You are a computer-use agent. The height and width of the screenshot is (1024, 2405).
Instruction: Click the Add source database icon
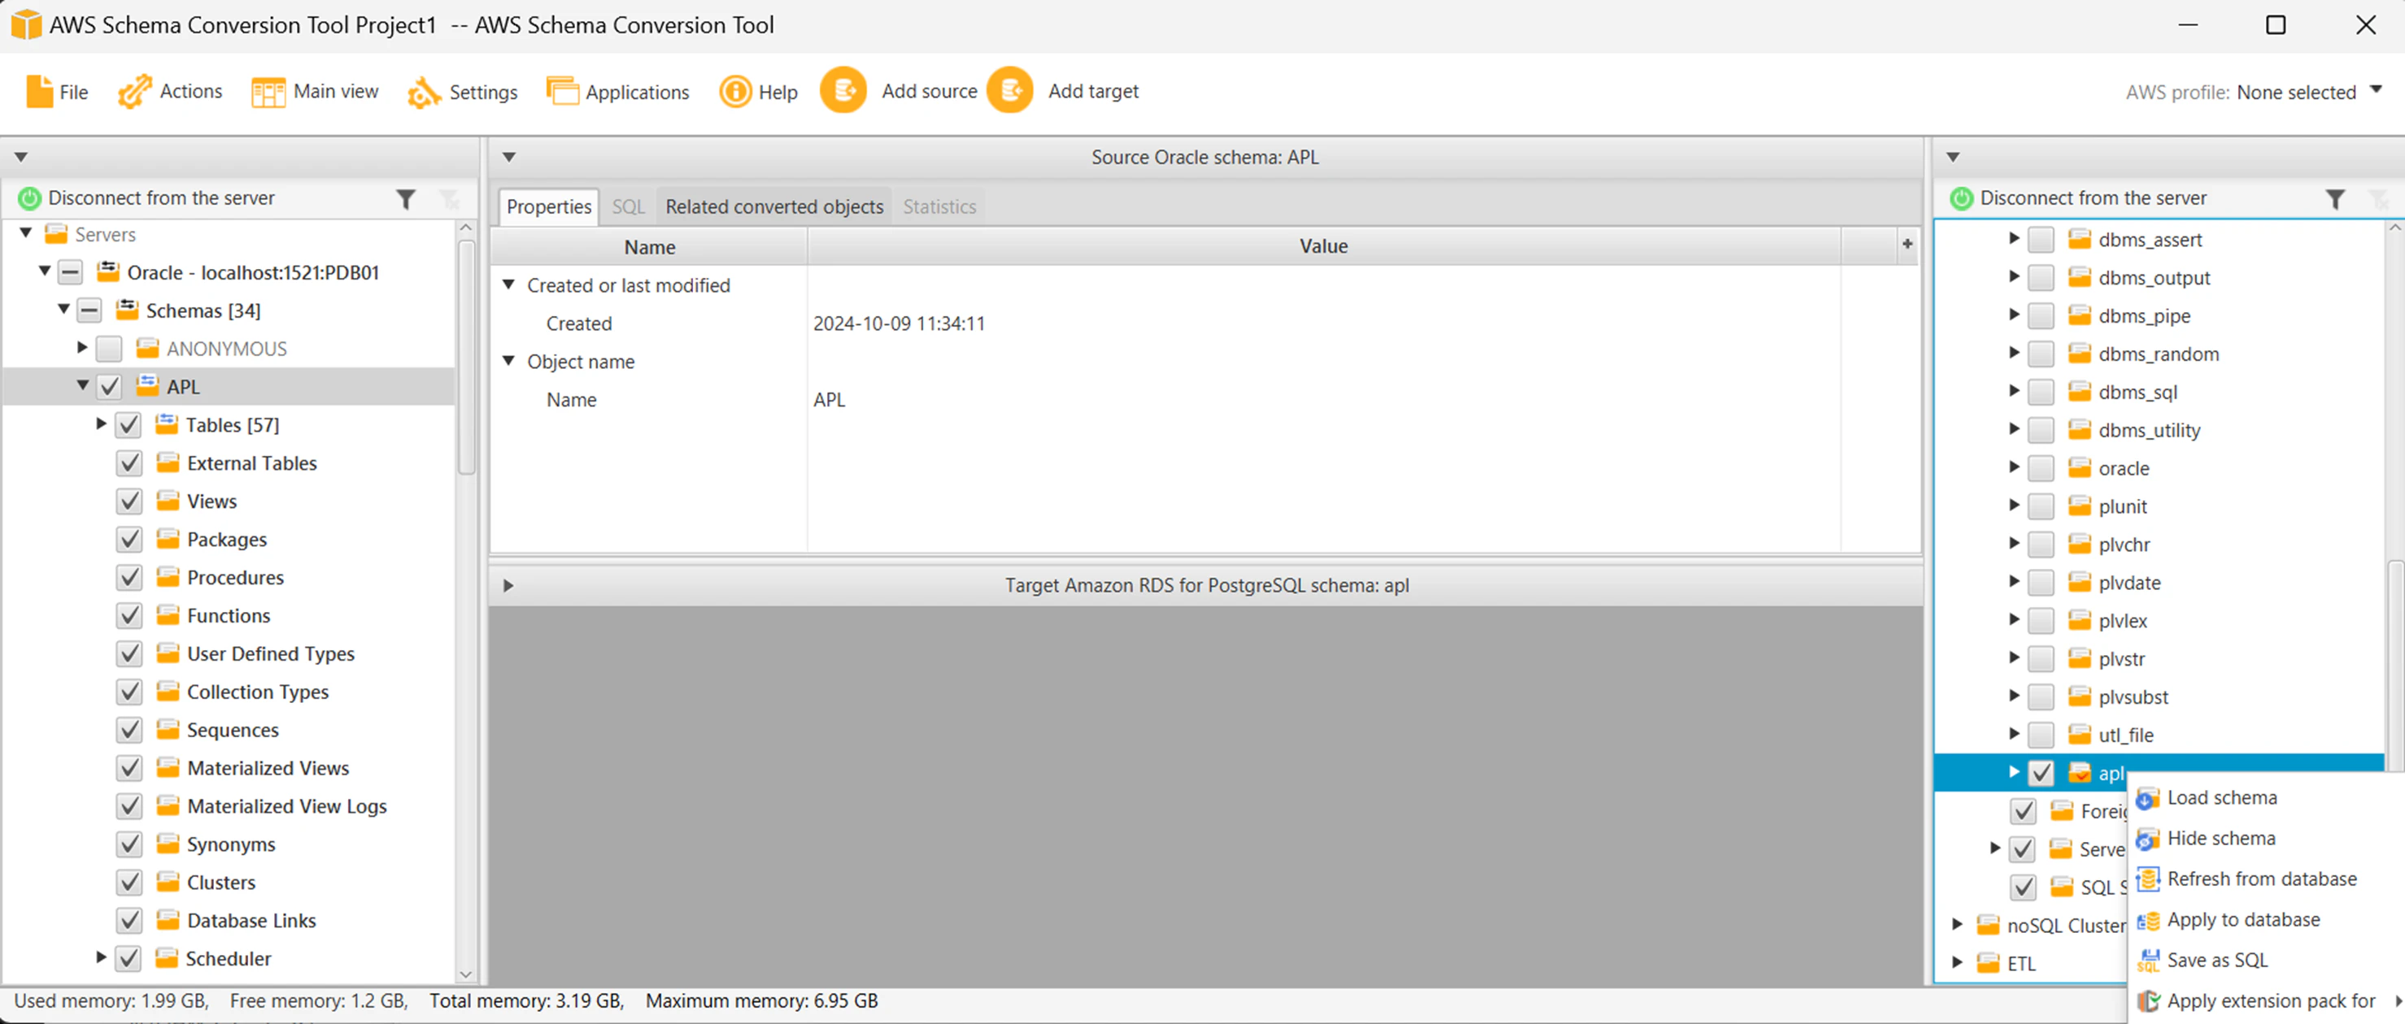[x=843, y=90]
